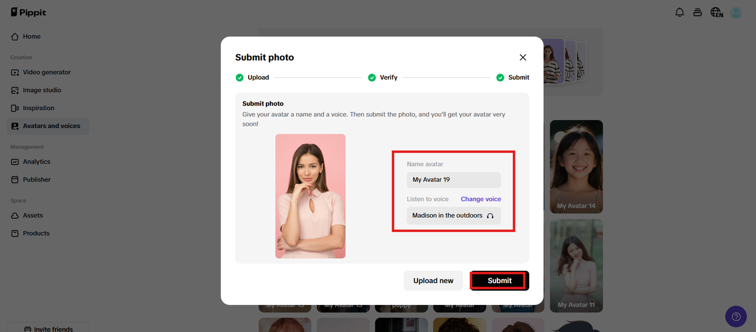This screenshot has width=756, height=332.
Task: Click the Space section heading
Action: tap(18, 200)
